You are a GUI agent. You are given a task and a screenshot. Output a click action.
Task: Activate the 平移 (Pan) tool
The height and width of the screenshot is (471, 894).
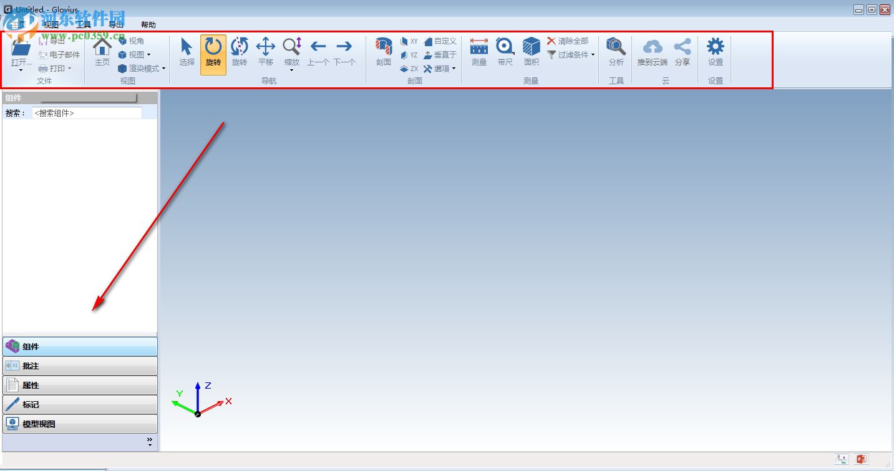click(265, 54)
